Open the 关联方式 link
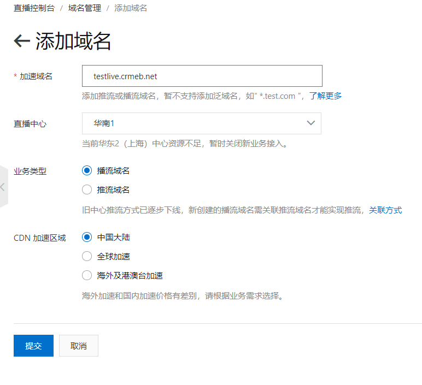Image resolution: width=422 pixels, height=385 pixels. pos(385,210)
